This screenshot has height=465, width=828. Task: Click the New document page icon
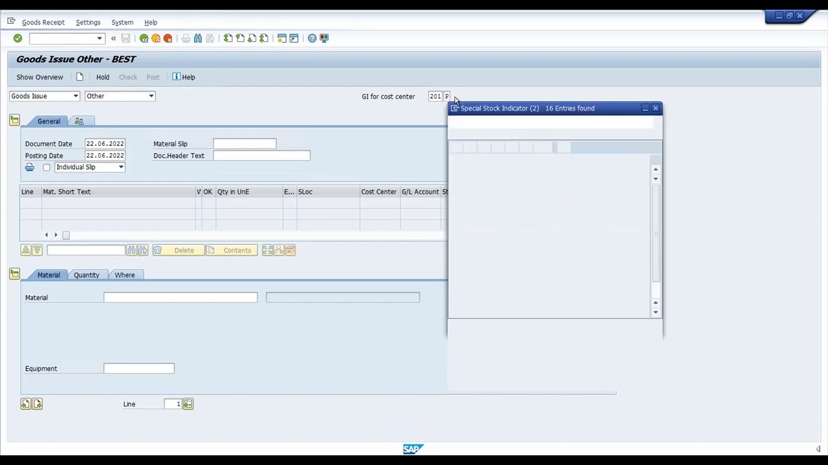point(80,77)
